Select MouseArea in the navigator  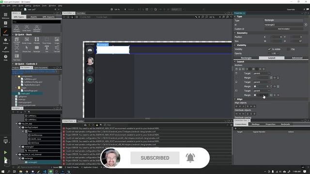click(33, 150)
